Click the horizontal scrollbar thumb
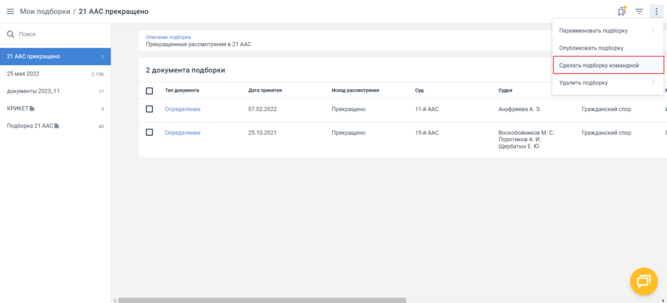The height and width of the screenshot is (303, 667). (262, 300)
